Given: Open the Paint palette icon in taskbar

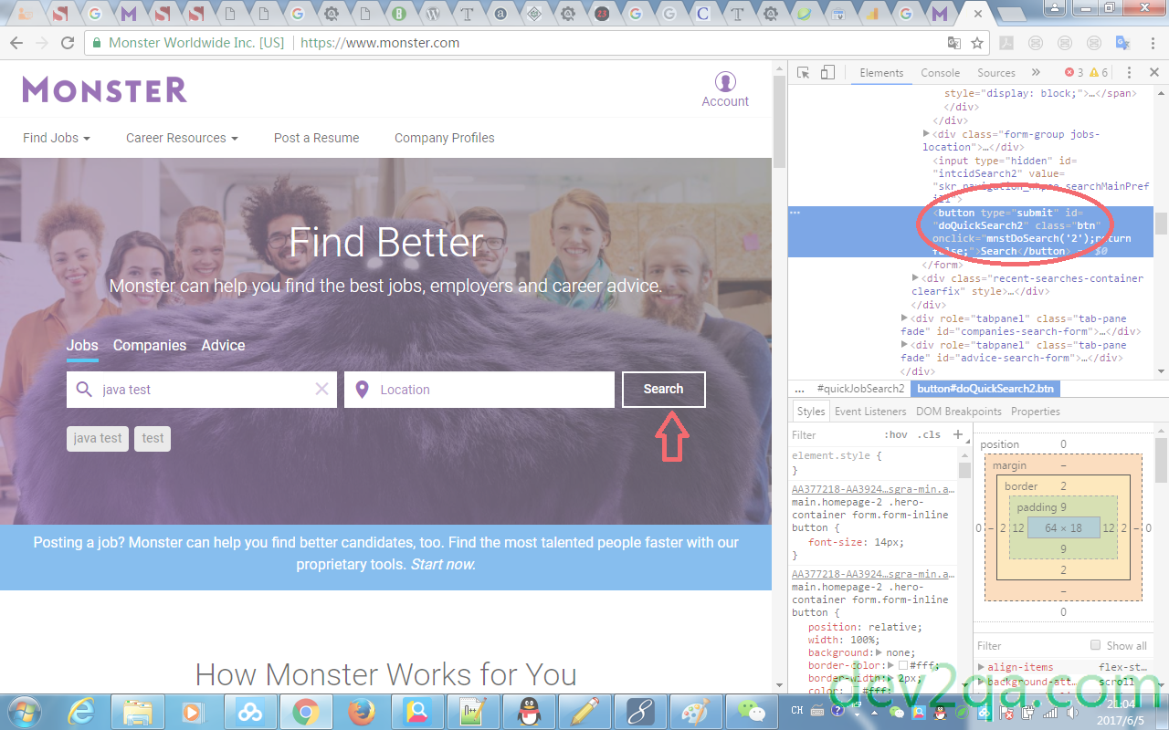Looking at the screenshot, I should point(696,711).
